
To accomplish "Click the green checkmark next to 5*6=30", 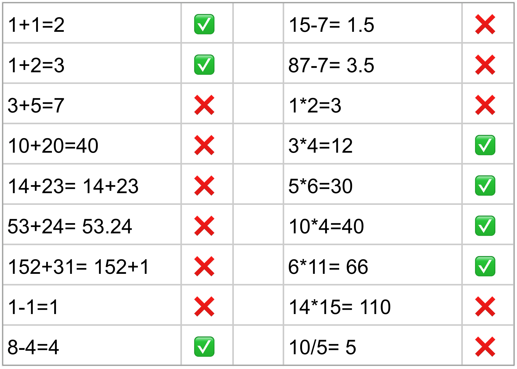I will click(x=485, y=186).
